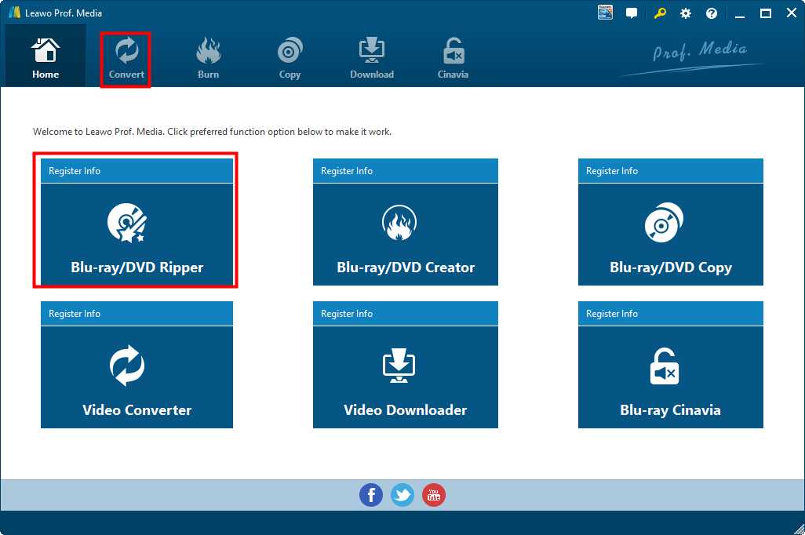805x535 pixels.
Task: Click Register Info above Video Converter
Action: (x=75, y=314)
